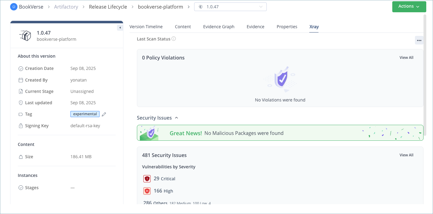This screenshot has width=433, height=214.
Task: Collapse the Security Issues section chevron
Action: [x=176, y=118]
